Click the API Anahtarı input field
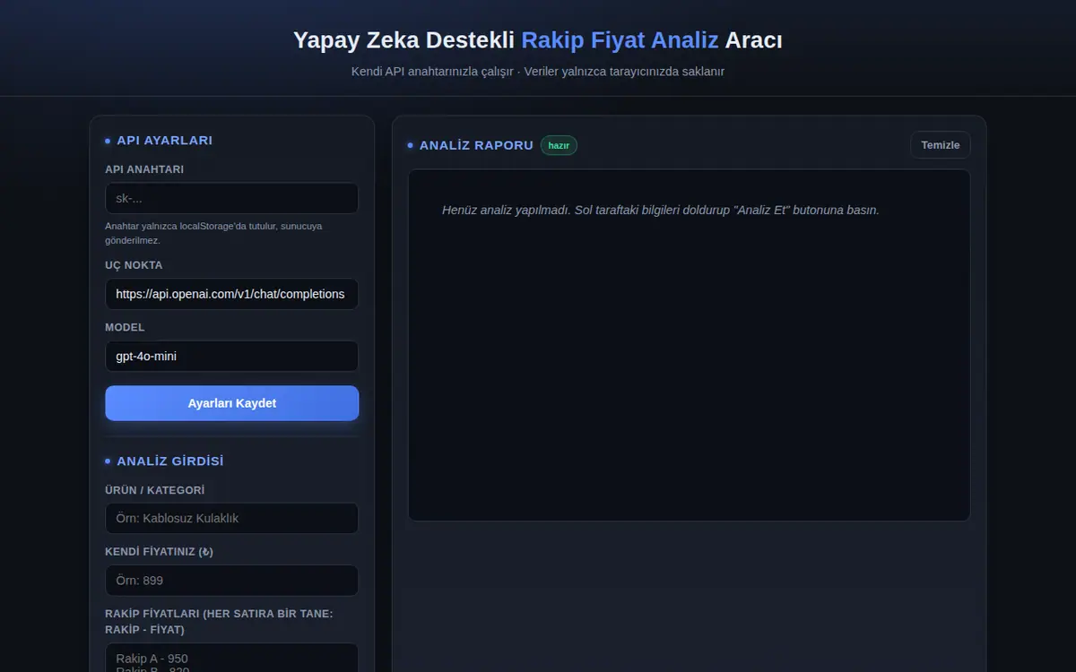 [231, 198]
